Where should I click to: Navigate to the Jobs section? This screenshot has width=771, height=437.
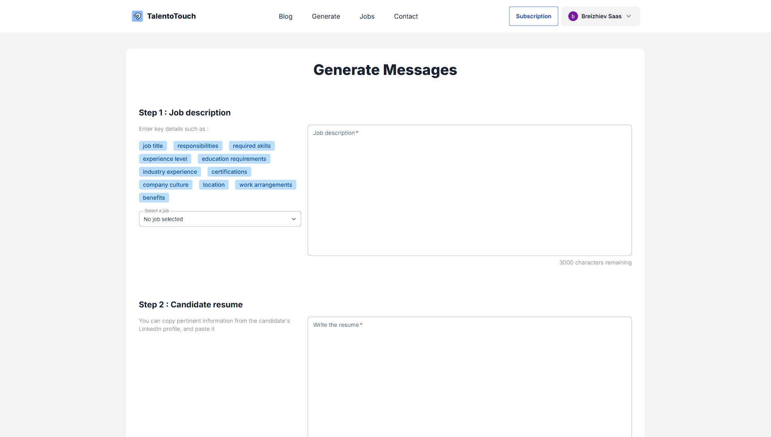[367, 16]
